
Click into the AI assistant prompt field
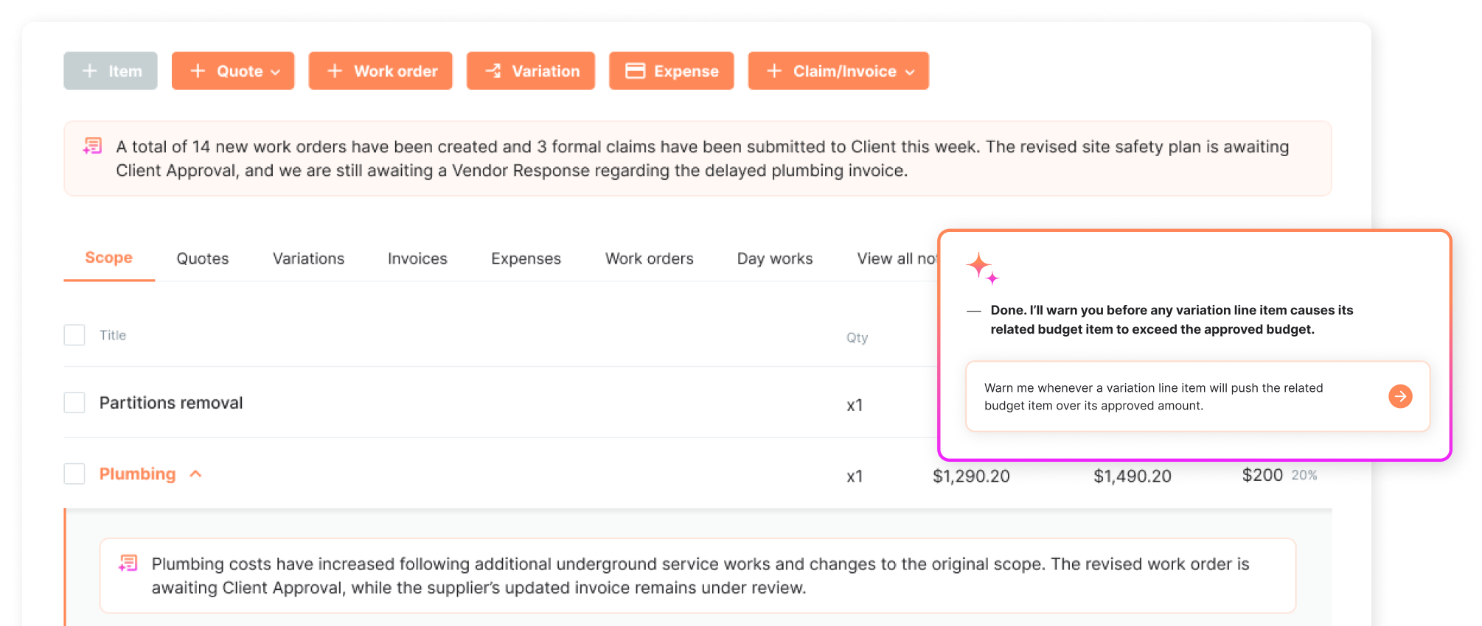pyautogui.click(x=1198, y=396)
